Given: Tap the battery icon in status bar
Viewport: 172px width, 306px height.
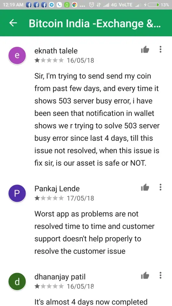Looking at the screenshot, I should (x=153, y=5).
